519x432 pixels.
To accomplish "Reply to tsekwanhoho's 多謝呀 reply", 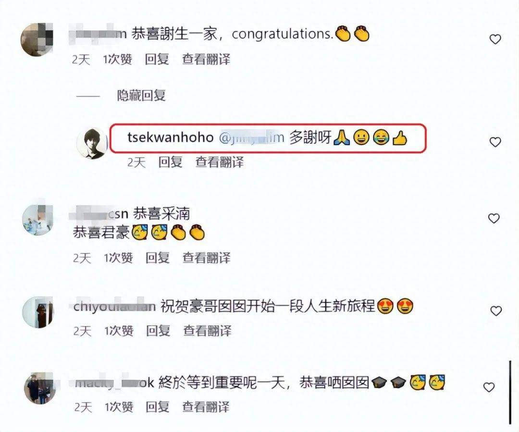I will (x=171, y=162).
